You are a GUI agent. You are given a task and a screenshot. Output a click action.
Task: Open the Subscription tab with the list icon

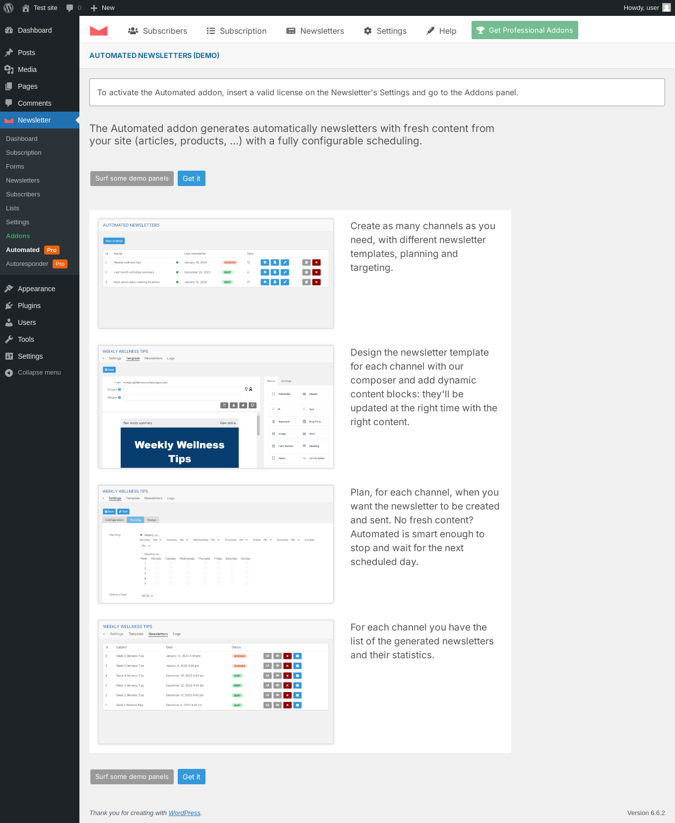237,31
